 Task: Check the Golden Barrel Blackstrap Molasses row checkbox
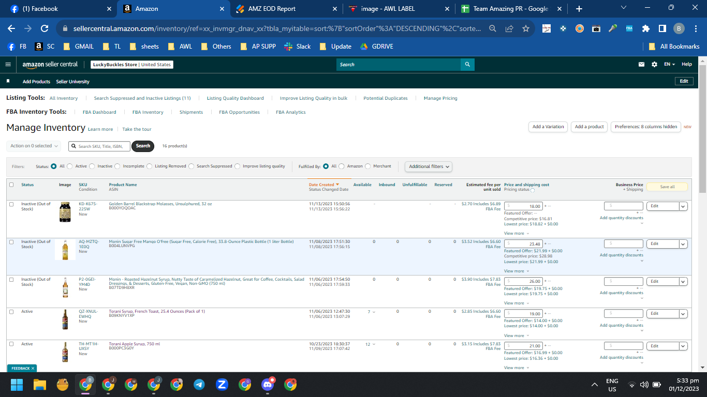click(11, 204)
